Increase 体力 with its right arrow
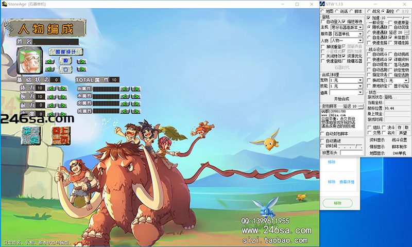 [x=62, y=88]
